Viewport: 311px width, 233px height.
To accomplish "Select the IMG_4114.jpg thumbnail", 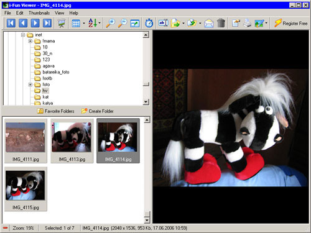I will [x=118, y=141].
